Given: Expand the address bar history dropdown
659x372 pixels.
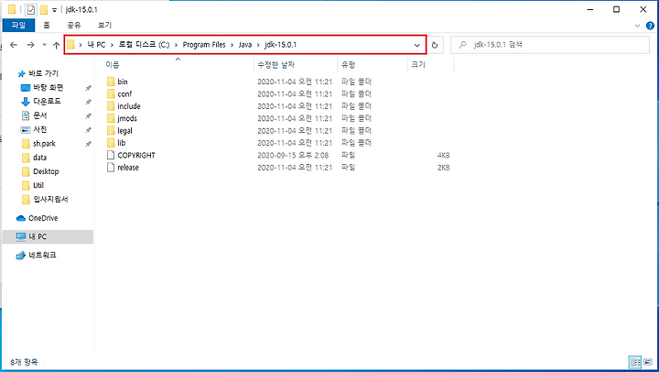Looking at the screenshot, I should point(417,45).
